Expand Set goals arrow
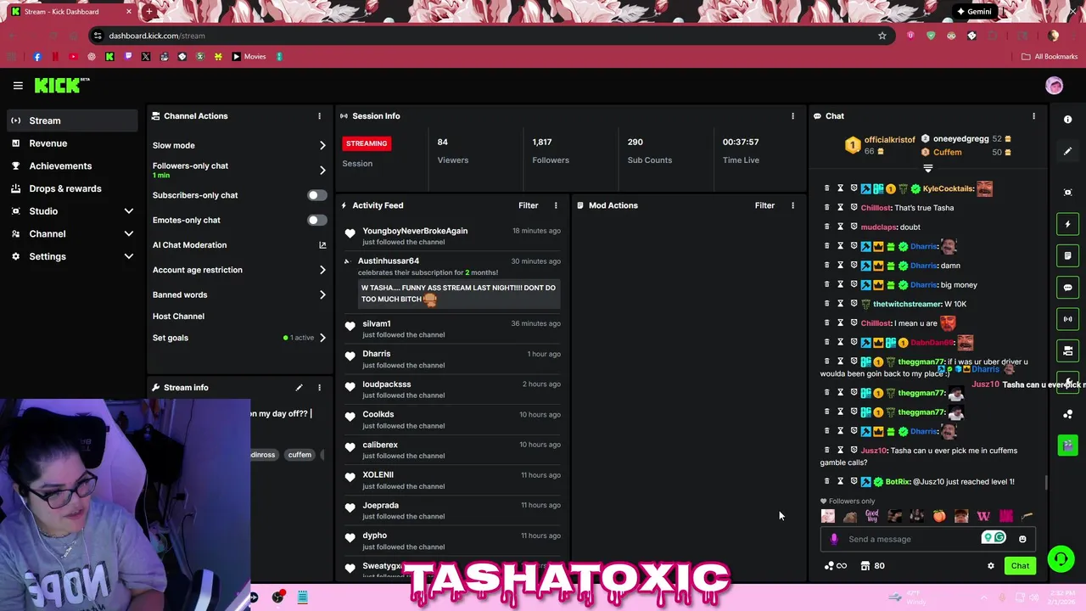The width and height of the screenshot is (1086, 611). [322, 338]
